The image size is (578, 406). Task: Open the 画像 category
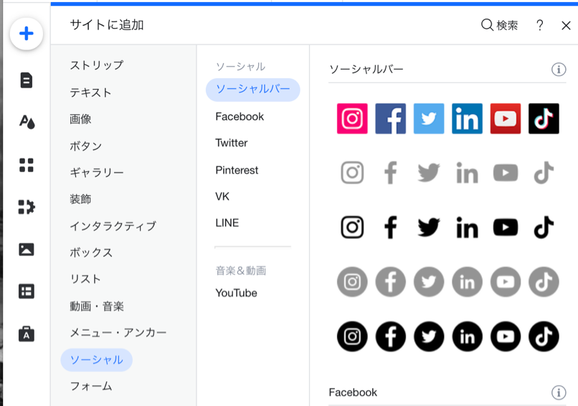80,119
